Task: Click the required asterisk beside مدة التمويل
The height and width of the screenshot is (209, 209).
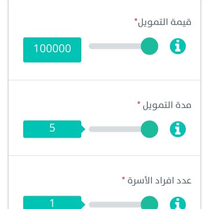Action: point(139,103)
